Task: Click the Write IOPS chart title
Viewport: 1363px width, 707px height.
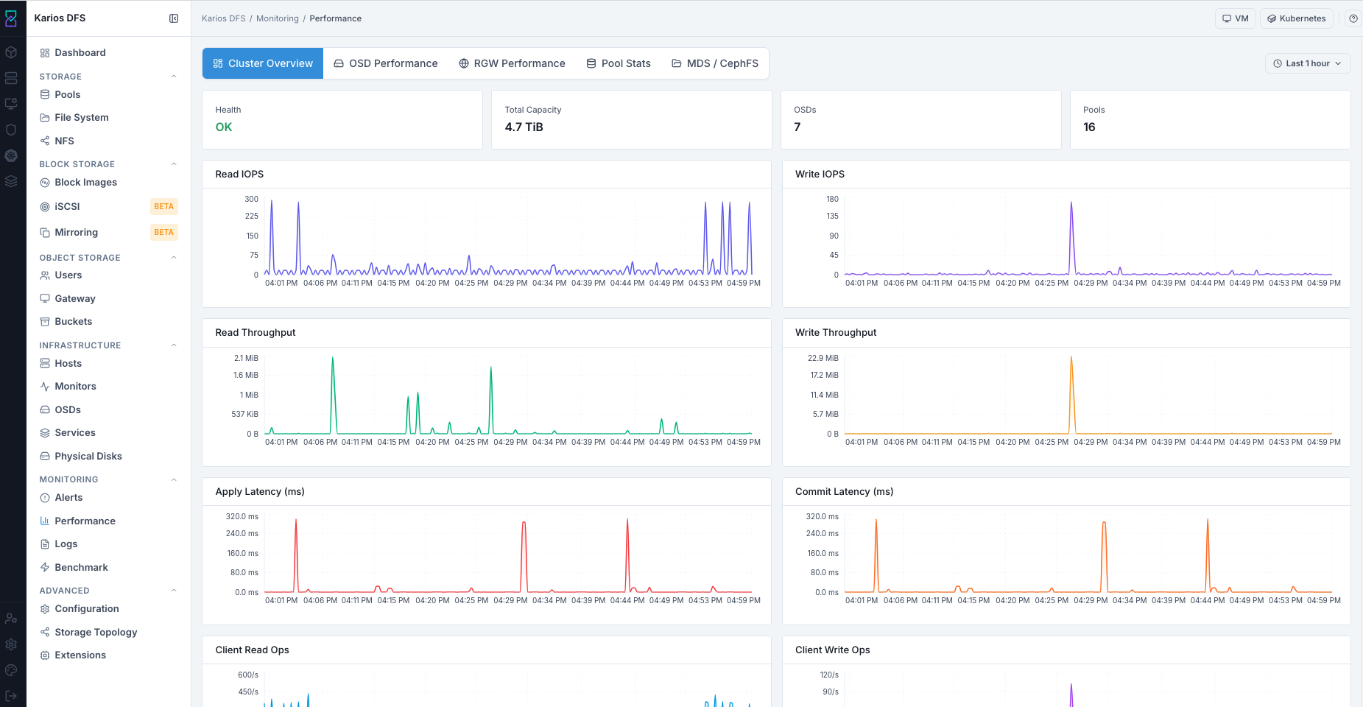Action: coord(820,175)
